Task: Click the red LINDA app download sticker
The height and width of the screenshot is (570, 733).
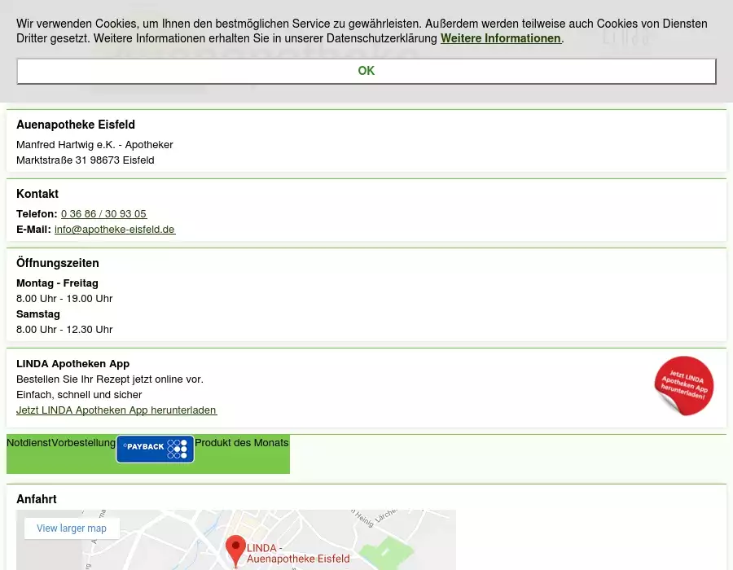Action: (683, 386)
